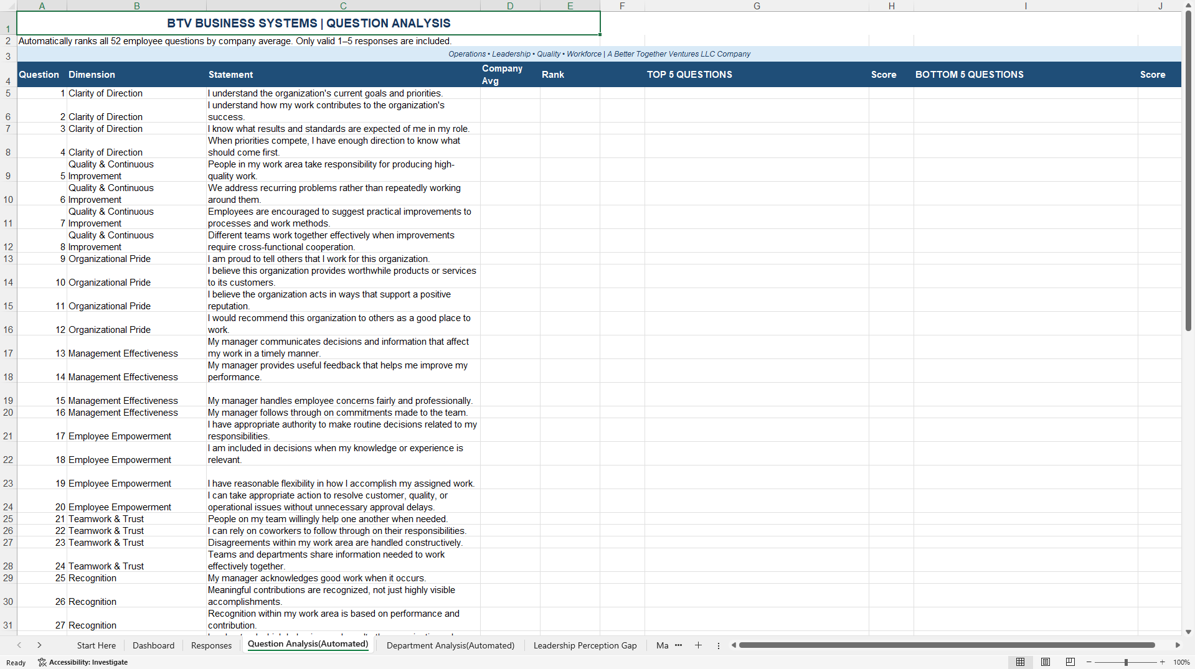Open the truncated 'Ma' sheet tab

tap(662, 645)
